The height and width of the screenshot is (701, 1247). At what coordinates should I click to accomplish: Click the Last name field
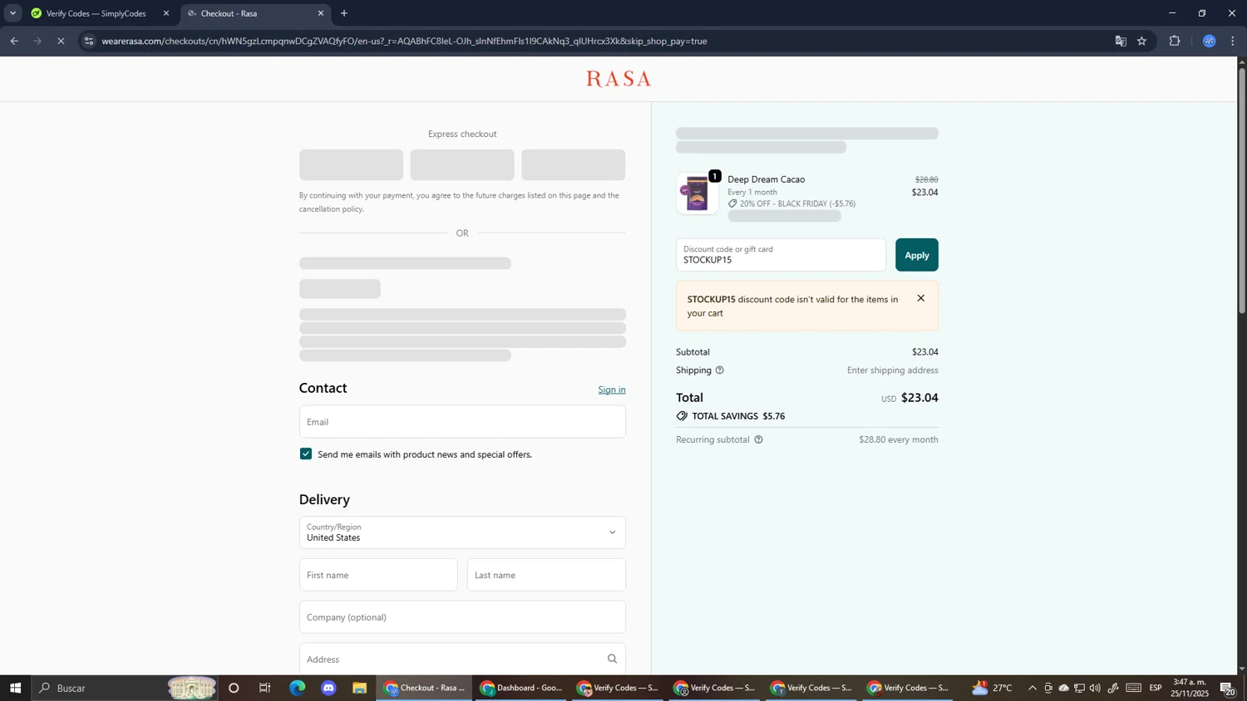click(x=546, y=575)
